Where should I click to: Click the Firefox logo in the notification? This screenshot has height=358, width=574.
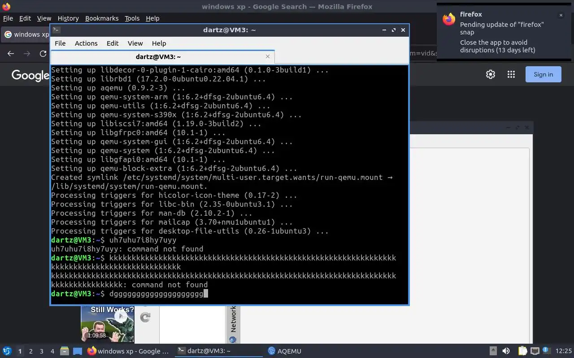pos(449,19)
